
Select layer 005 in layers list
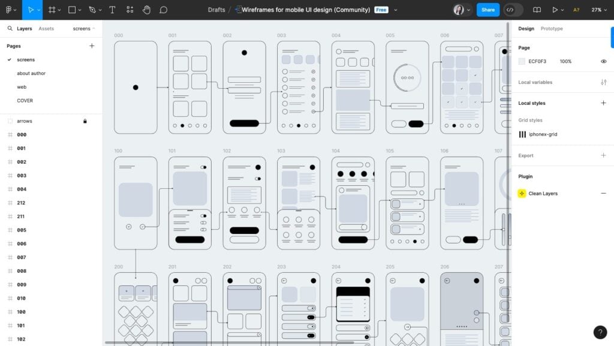(x=22, y=230)
